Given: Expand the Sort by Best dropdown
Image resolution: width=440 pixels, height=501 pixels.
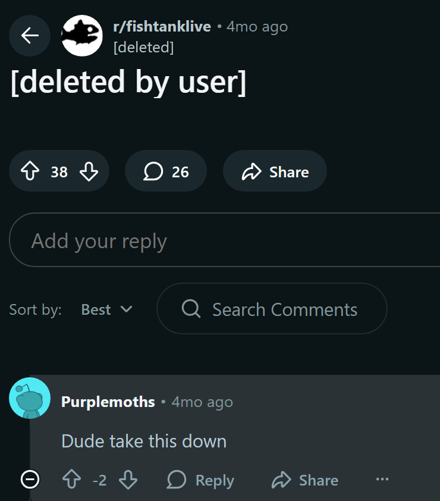Looking at the screenshot, I should pos(106,309).
